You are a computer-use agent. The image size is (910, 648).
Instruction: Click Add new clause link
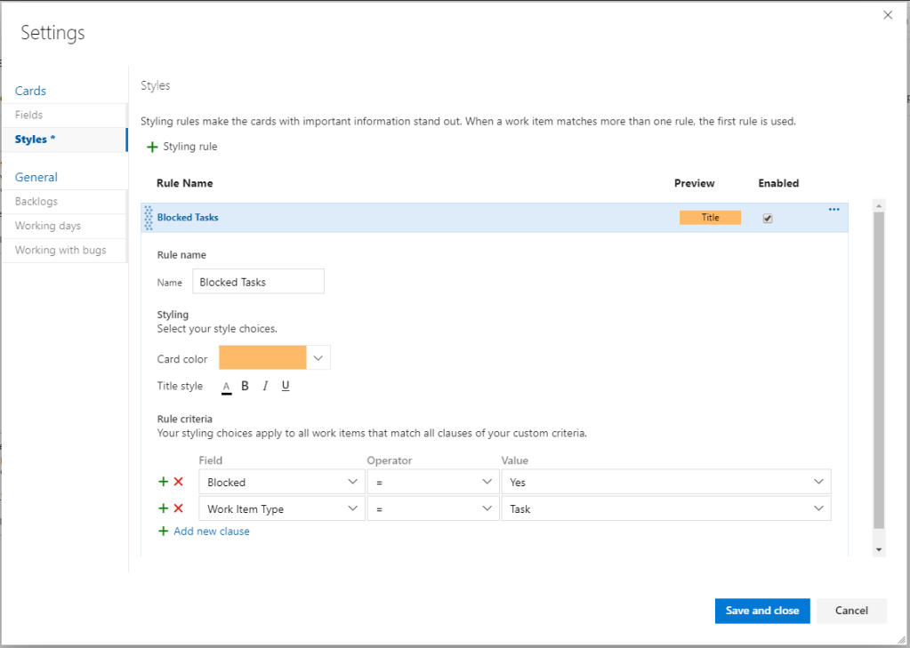(211, 532)
